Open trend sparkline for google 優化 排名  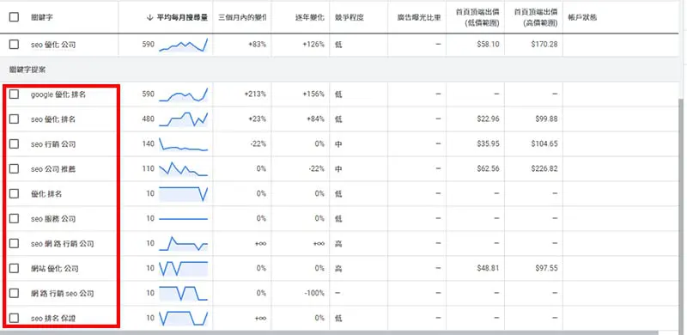click(x=183, y=94)
